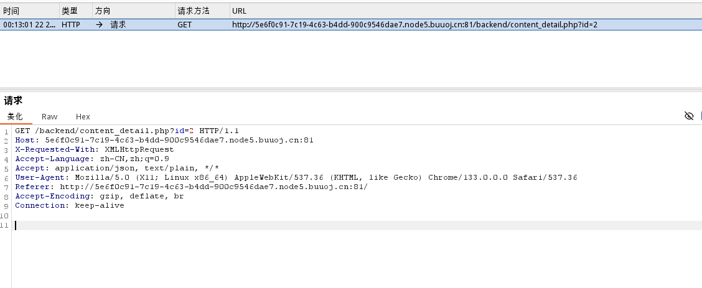Click the Host header line
702x288 pixels.
[164, 140]
